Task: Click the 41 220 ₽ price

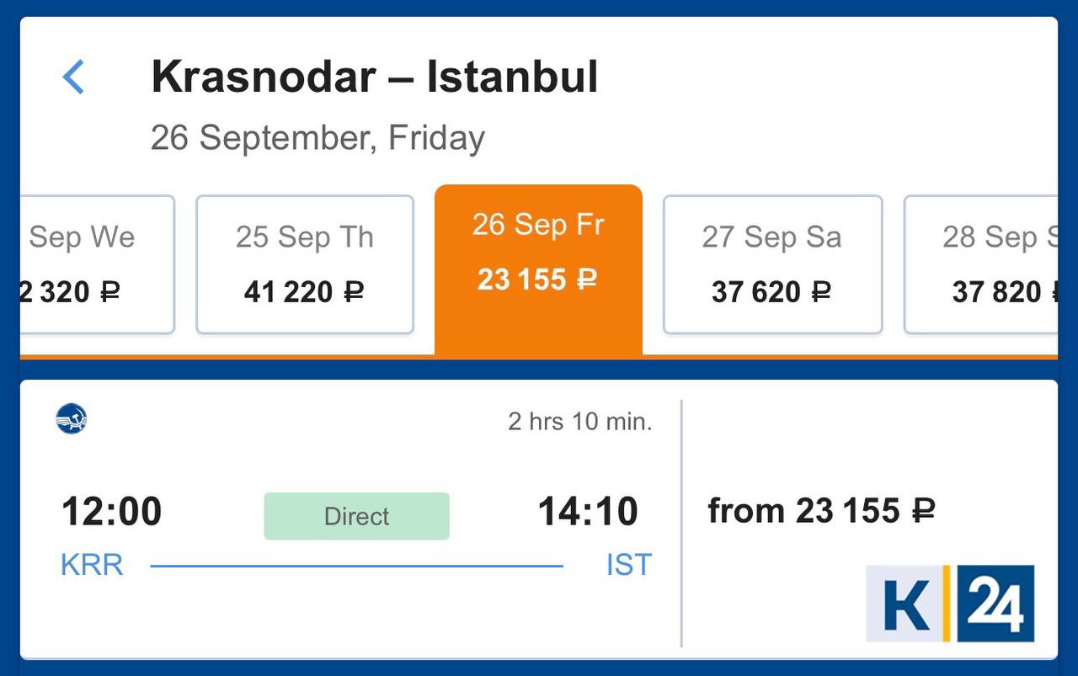Action: 304,292
